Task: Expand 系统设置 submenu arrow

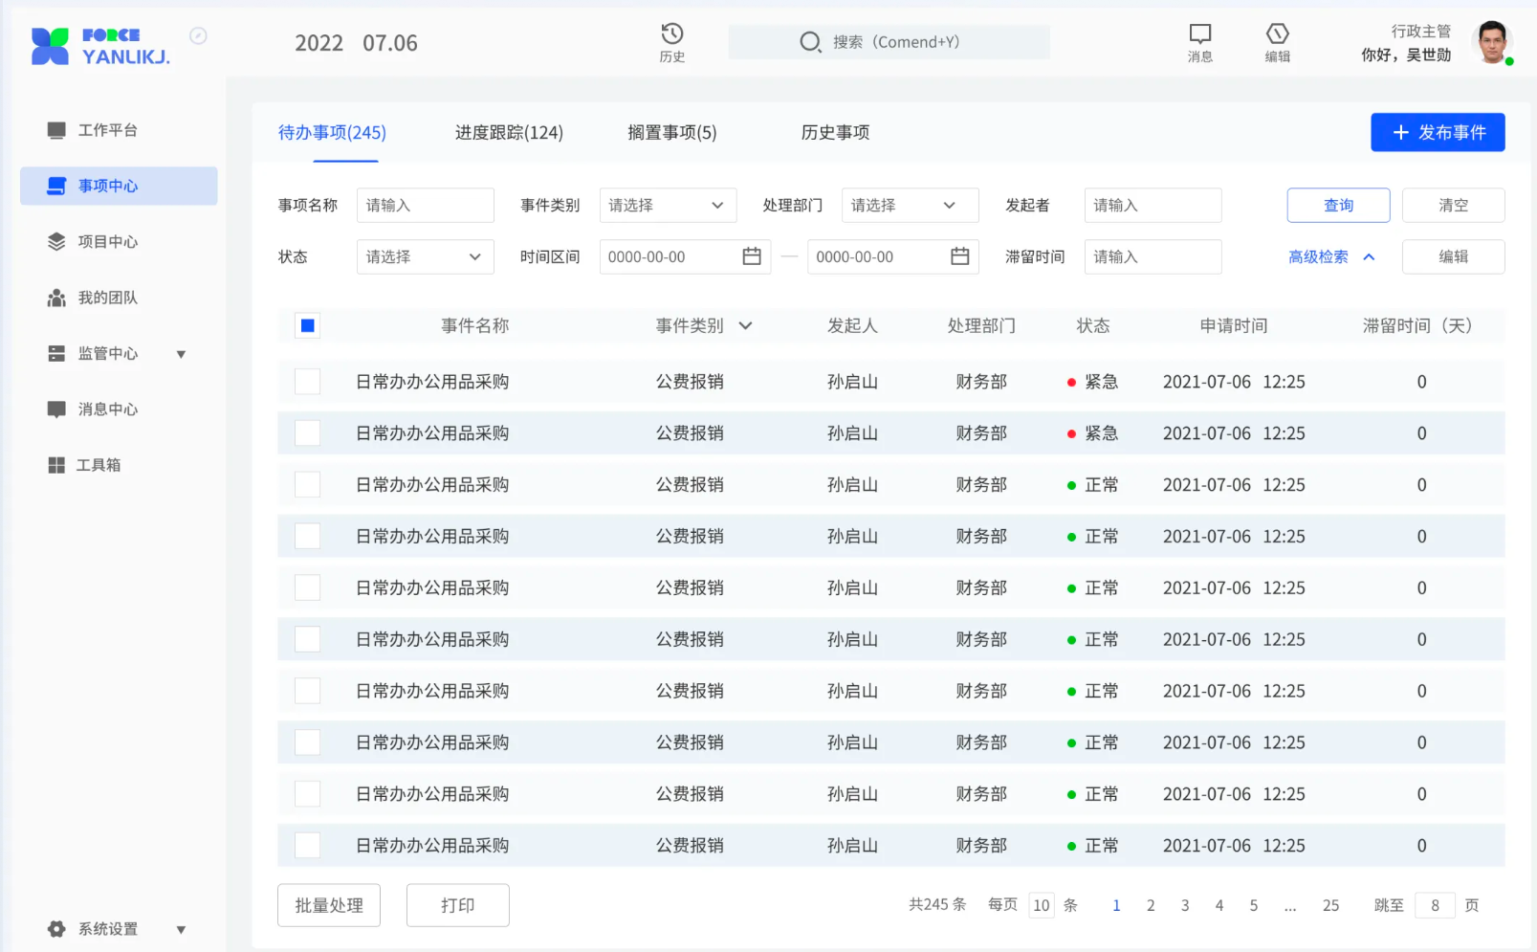Action: pyautogui.click(x=181, y=930)
